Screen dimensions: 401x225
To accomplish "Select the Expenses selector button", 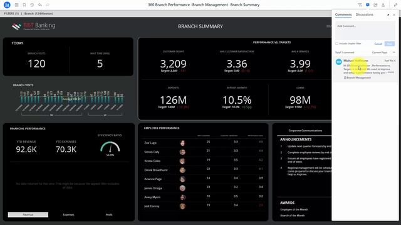I will point(68,215).
